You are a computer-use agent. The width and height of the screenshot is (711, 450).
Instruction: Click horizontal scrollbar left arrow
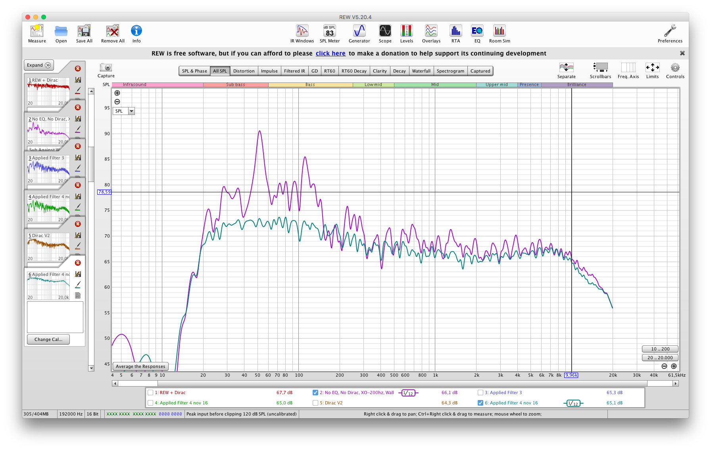tap(115, 383)
